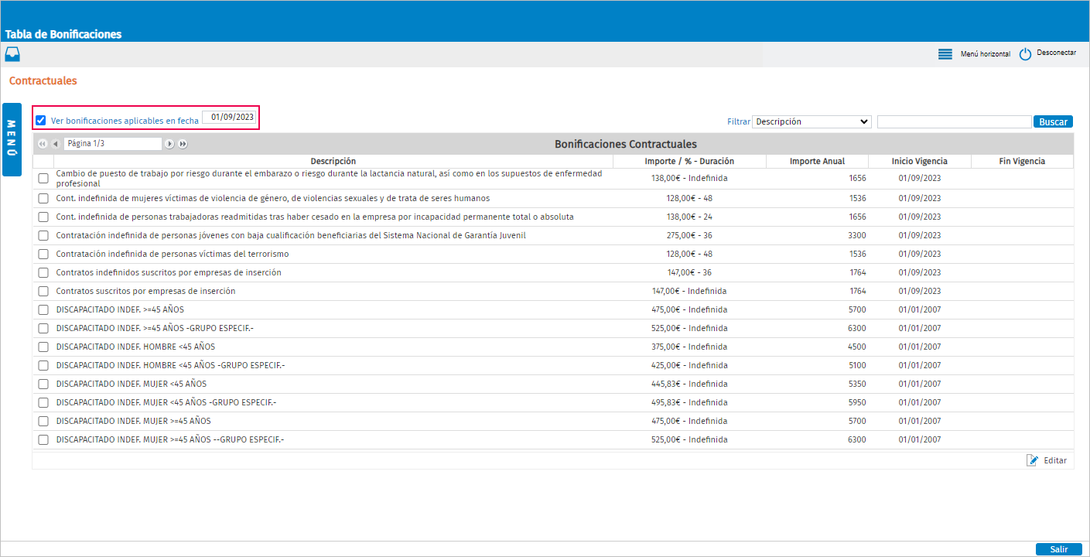Select checkbox for DISCAPACITADO INDEF. HOMBRE <45 AÑOS
1090x557 pixels.
[43, 347]
